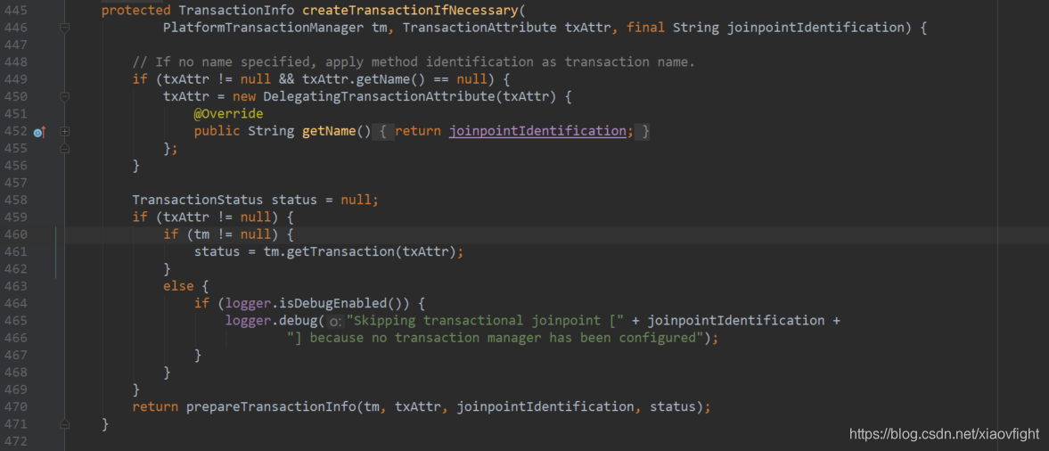
Task: Click the method fold end marker at line 471
Action: (65, 423)
